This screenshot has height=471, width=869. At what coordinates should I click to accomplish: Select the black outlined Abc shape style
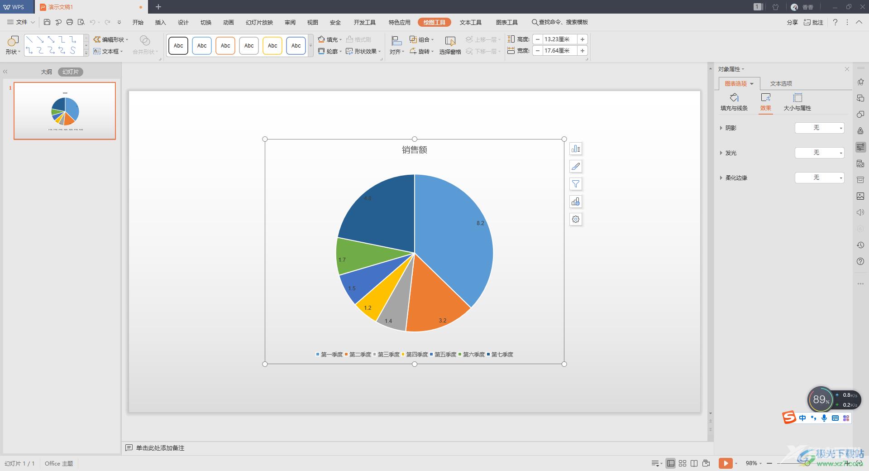pyautogui.click(x=178, y=46)
